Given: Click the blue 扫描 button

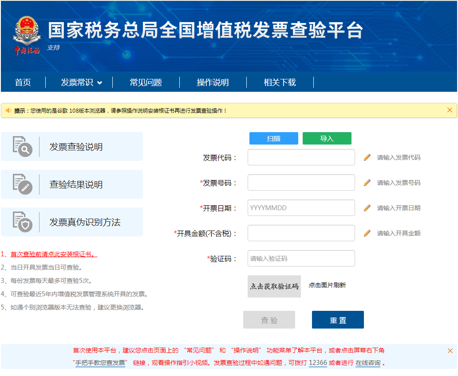Looking at the screenshot, I should [x=273, y=138].
